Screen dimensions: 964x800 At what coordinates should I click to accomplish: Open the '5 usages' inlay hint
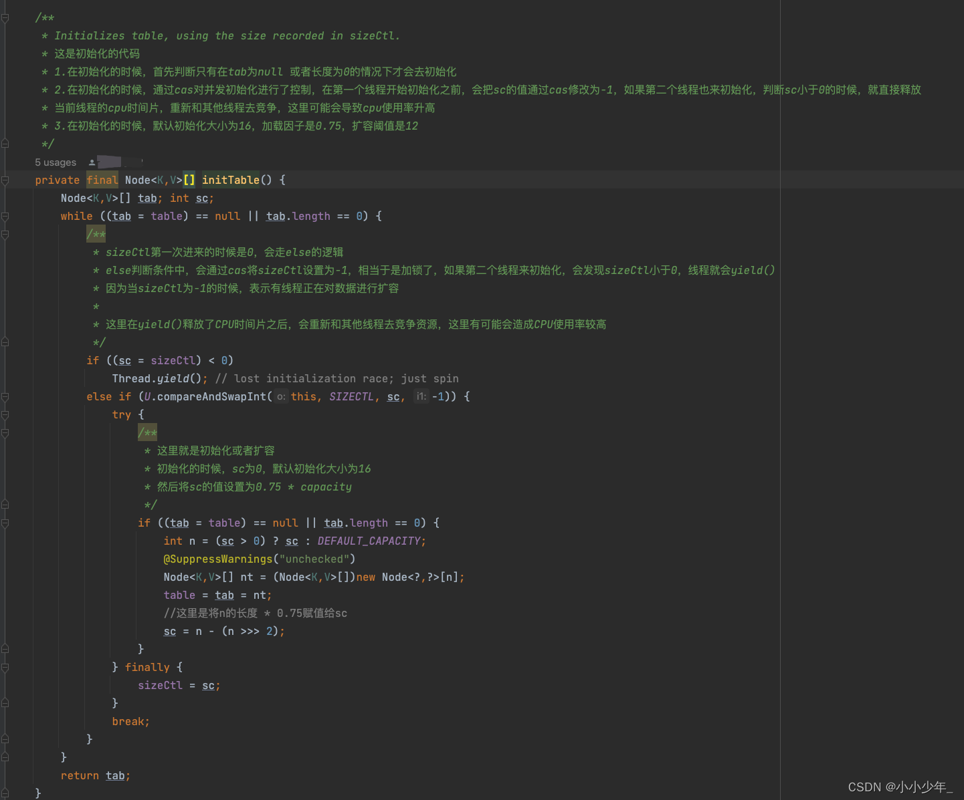pyautogui.click(x=56, y=162)
